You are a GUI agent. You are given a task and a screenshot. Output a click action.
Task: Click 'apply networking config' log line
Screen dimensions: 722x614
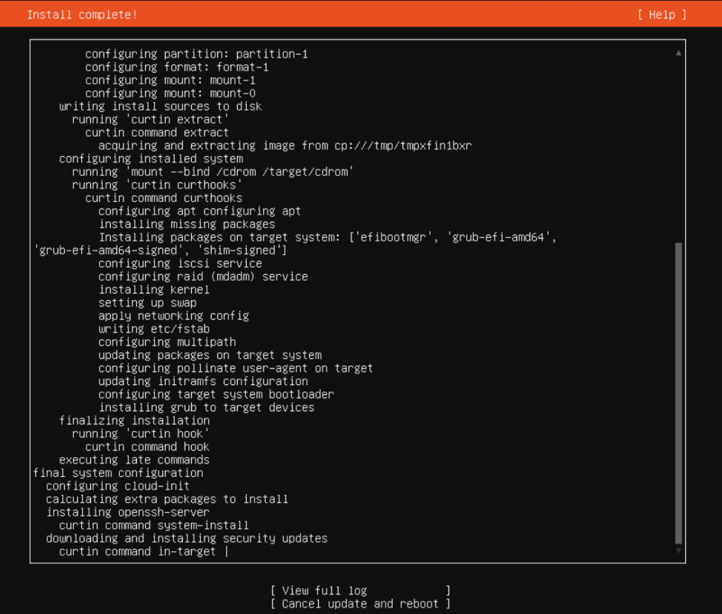(173, 316)
